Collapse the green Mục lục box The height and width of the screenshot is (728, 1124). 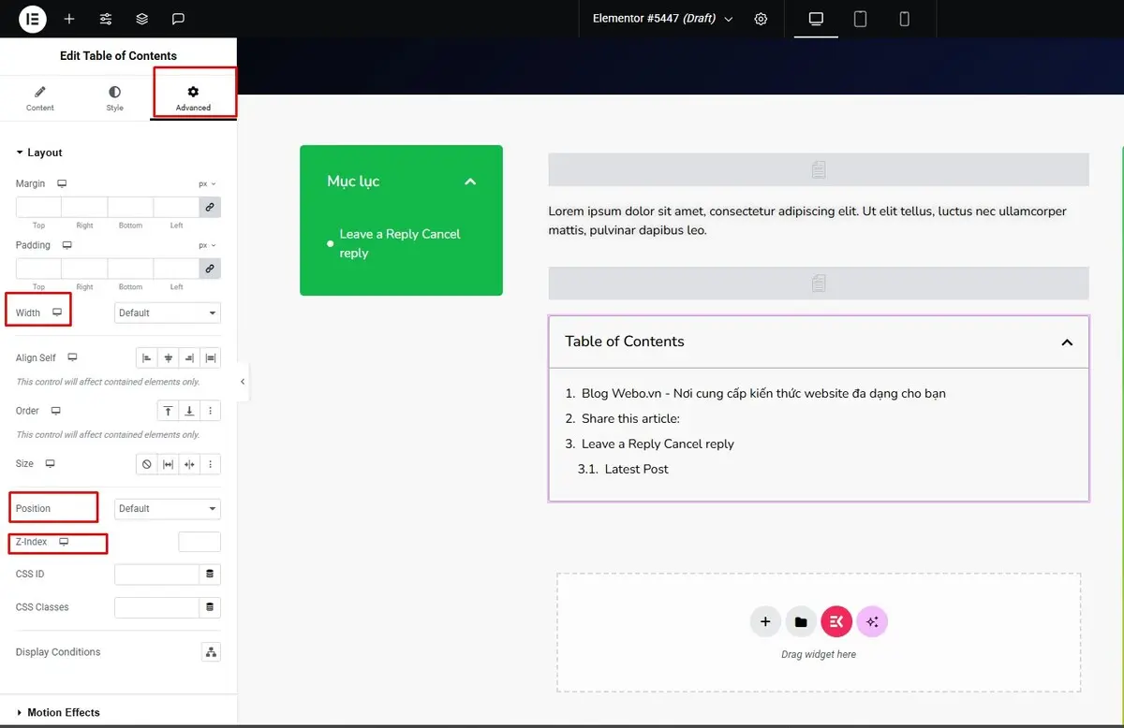tap(470, 182)
